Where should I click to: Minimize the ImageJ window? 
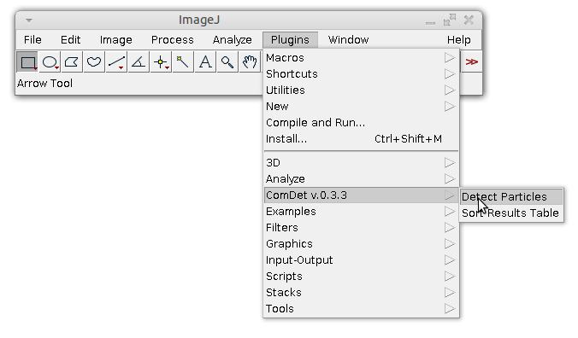pyautogui.click(x=430, y=22)
